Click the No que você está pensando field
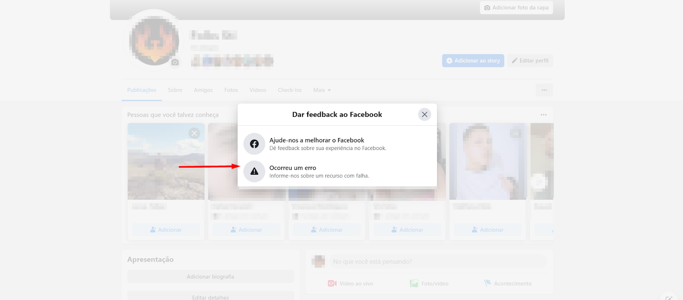Screen dimensions: 683x300 pyautogui.click(x=438, y=262)
